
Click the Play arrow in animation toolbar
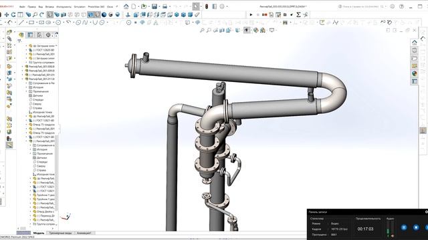(251, 15)
